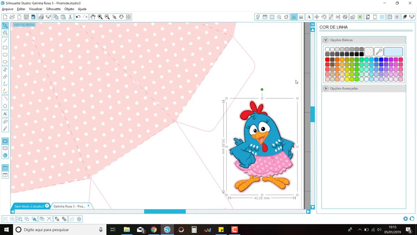Create a new document
Screen dimensions: 417x235
click(5, 17)
